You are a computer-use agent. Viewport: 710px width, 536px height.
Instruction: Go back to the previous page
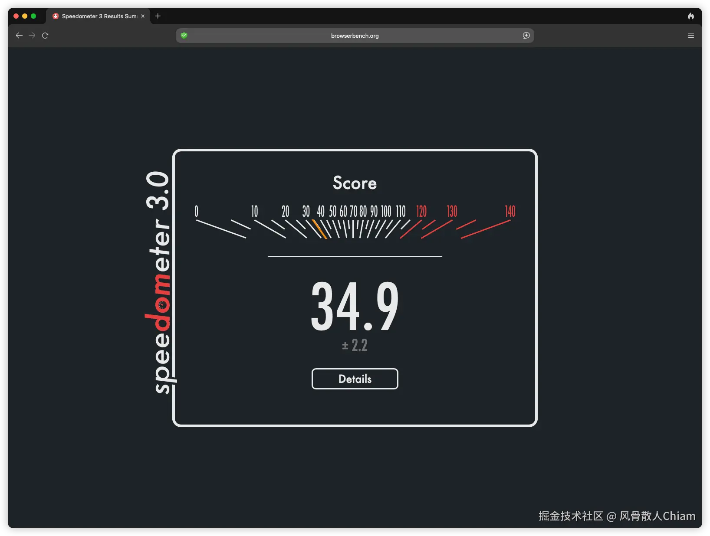tap(19, 36)
